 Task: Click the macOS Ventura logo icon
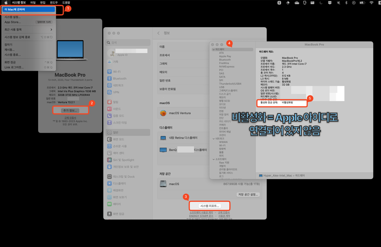(x=163, y=113)
